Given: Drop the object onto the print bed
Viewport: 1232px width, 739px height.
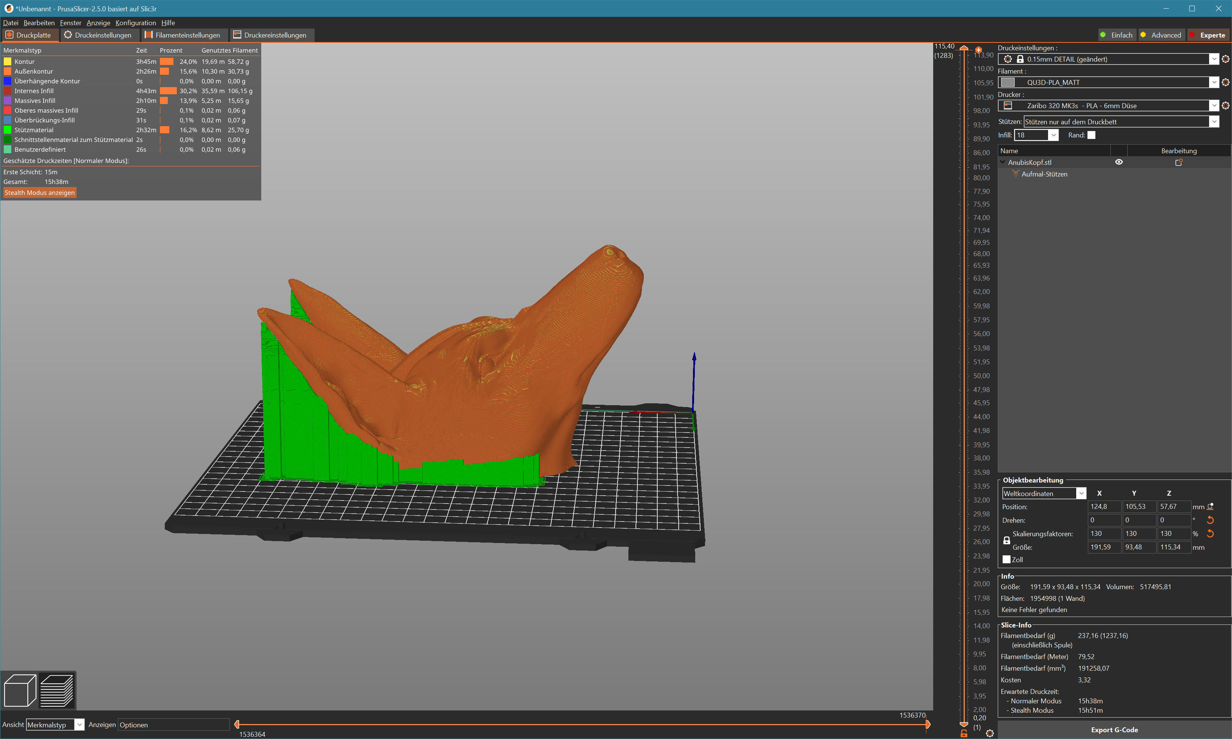Looking at the screenshot, I should coord(1210,507).
